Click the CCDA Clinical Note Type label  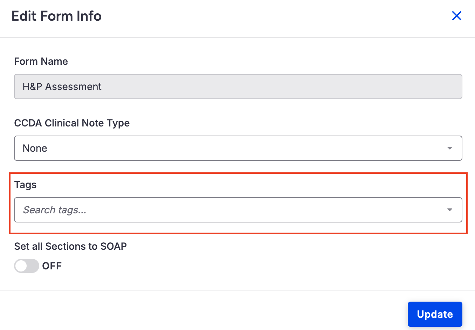coord(72,123)
